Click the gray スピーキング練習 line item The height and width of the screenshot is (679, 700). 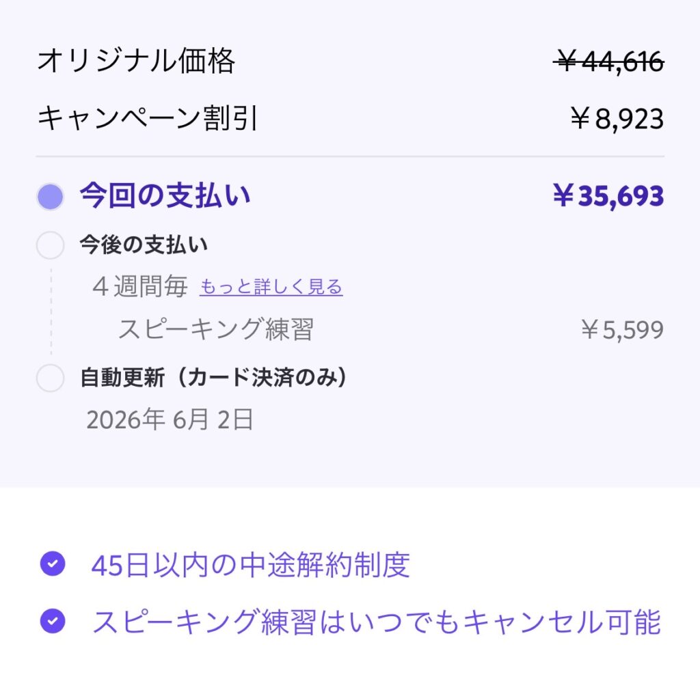point(215,330)
